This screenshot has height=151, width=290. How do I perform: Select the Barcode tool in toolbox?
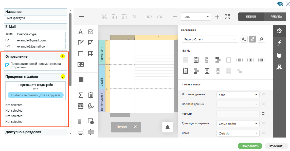click(x=81, y=80)
